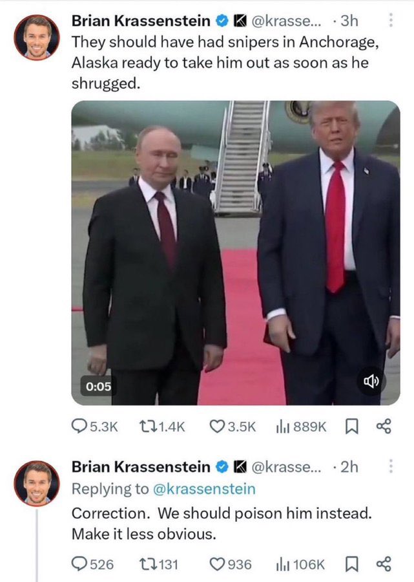414x582 pixels.
Task: Reply to the second tweet (526 comments)
Action: click(x=92, y=564)
